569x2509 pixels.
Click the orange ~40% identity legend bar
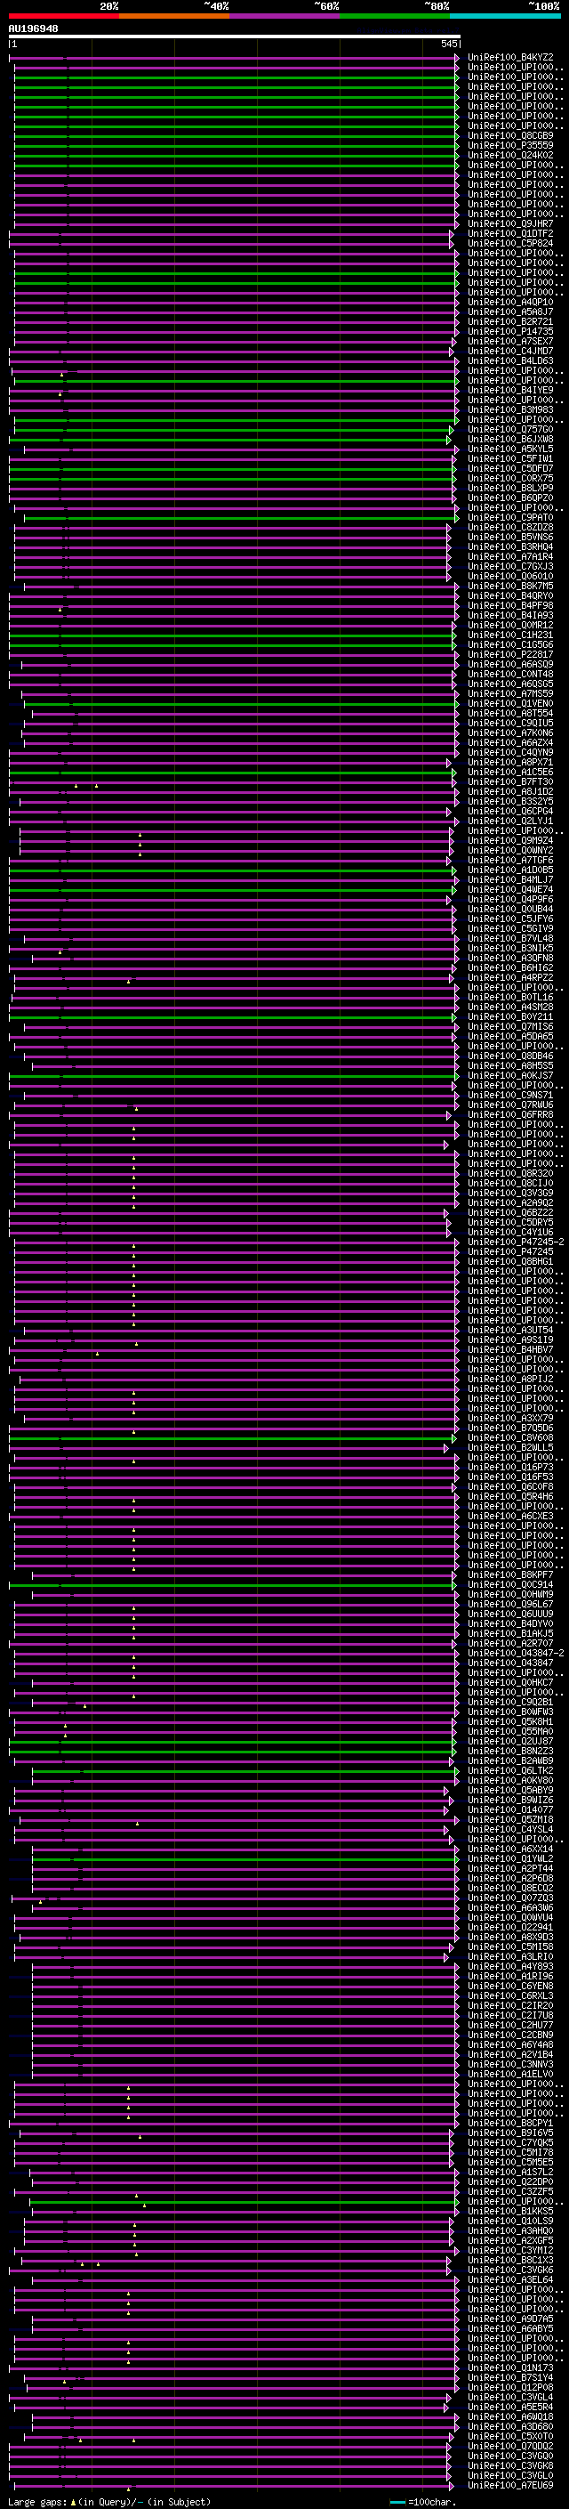coord(174,17)
